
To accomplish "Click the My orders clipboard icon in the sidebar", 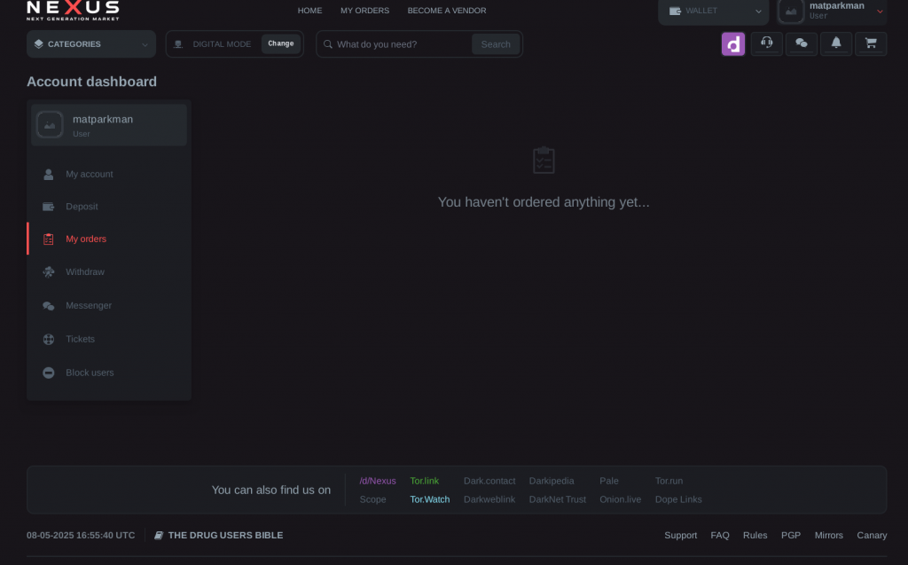I will tap(49, 239).
